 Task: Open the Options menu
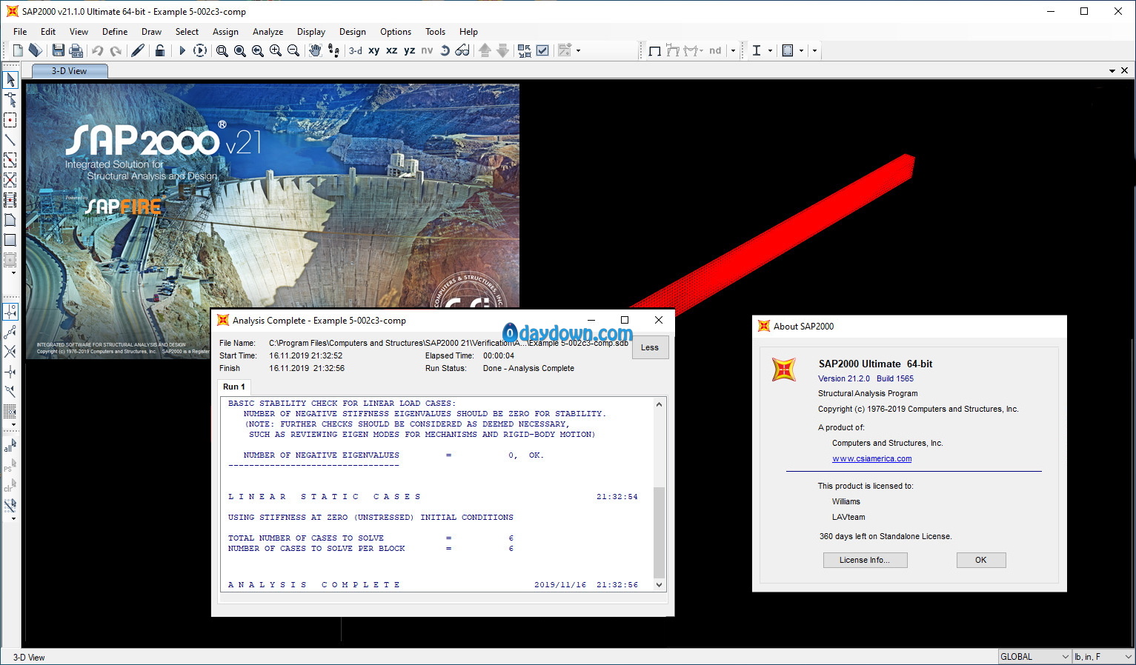click(x=396, y=32)
